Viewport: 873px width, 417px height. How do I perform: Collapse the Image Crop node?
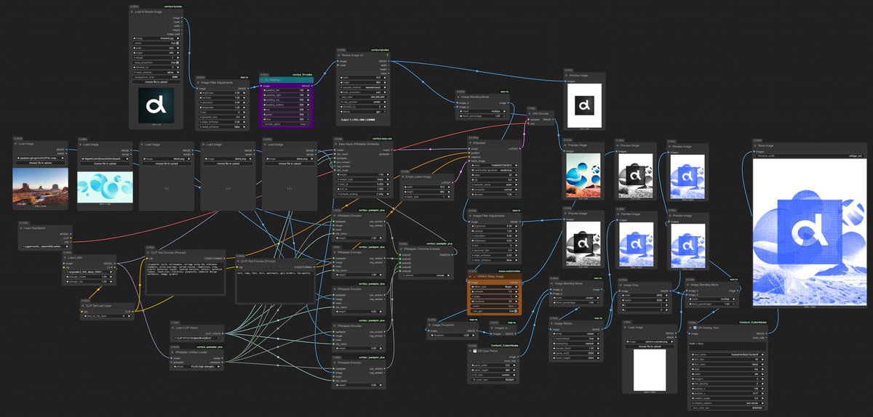click(x=621, y=284)
